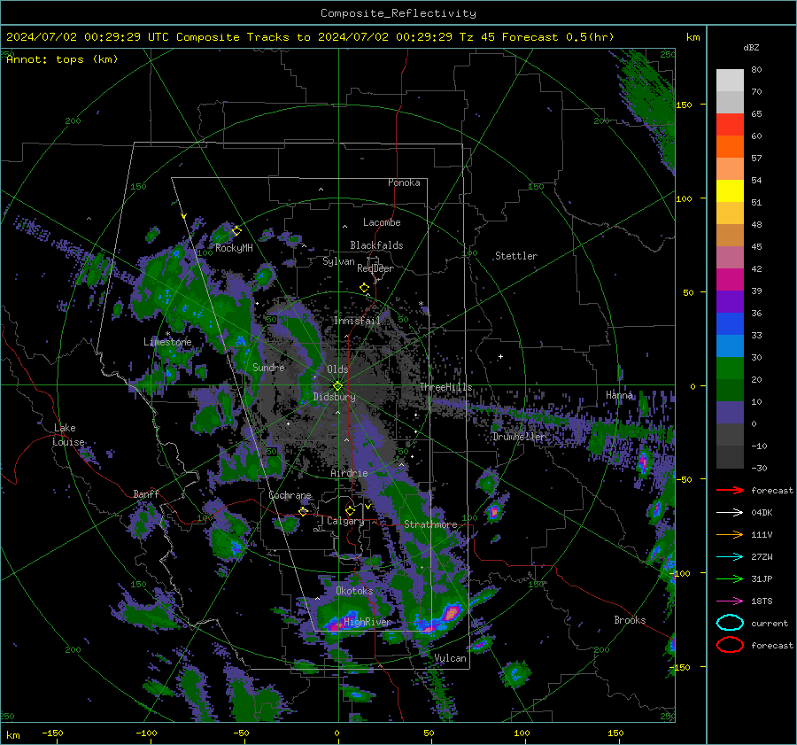Click the magenta 18TS arrow in legend
Image resolution: width=797 pixels, height=745 pixels.
730,601
